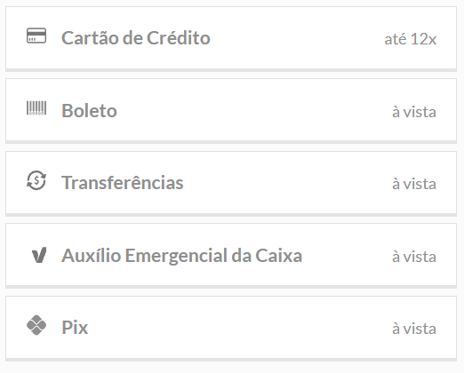
Task: Open the Auxílio Emergencial da Caixa text
Action: [182, 256]
